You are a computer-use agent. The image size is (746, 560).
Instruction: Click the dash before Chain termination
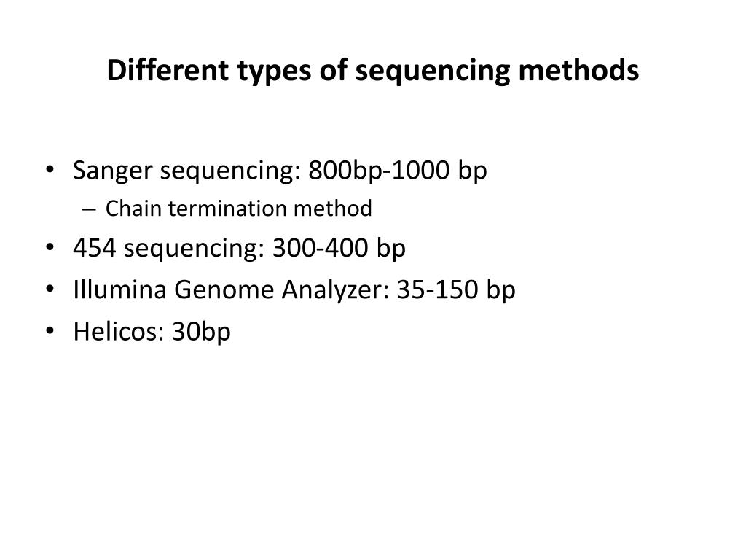(89, 209)
